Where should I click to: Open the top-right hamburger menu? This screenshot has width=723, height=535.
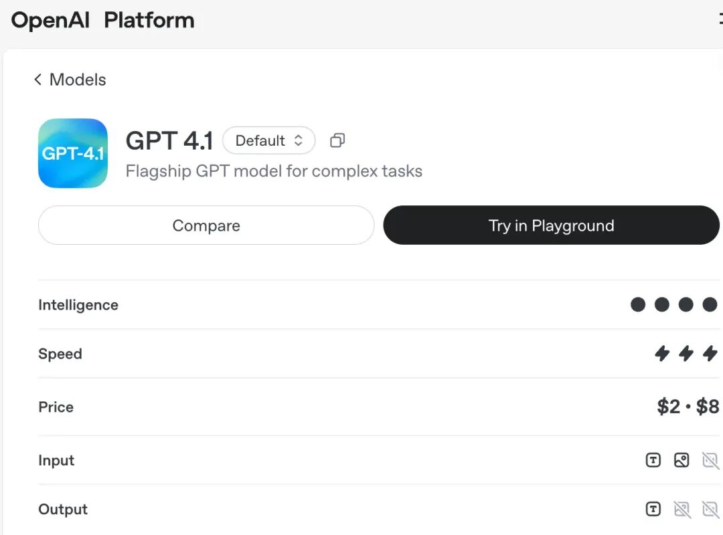click(x=720, y=19)
